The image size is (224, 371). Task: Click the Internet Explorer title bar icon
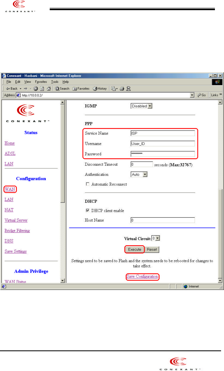click(x=3, y=75)
